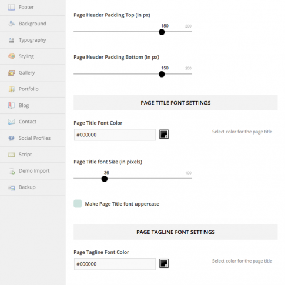Click the Page Header Padding Top slider handle
The width and height of the screenshot is (285, 285).
pyautogui.click(x=162, y=32)
